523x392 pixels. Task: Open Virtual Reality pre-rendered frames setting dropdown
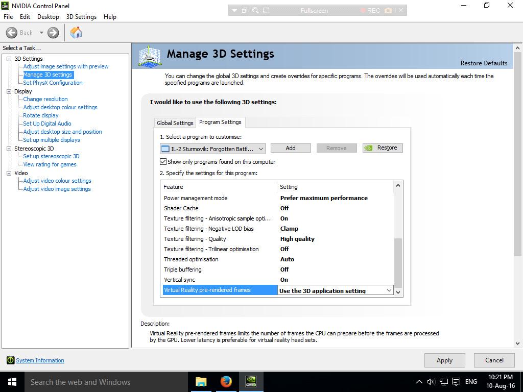coord(389,290)
